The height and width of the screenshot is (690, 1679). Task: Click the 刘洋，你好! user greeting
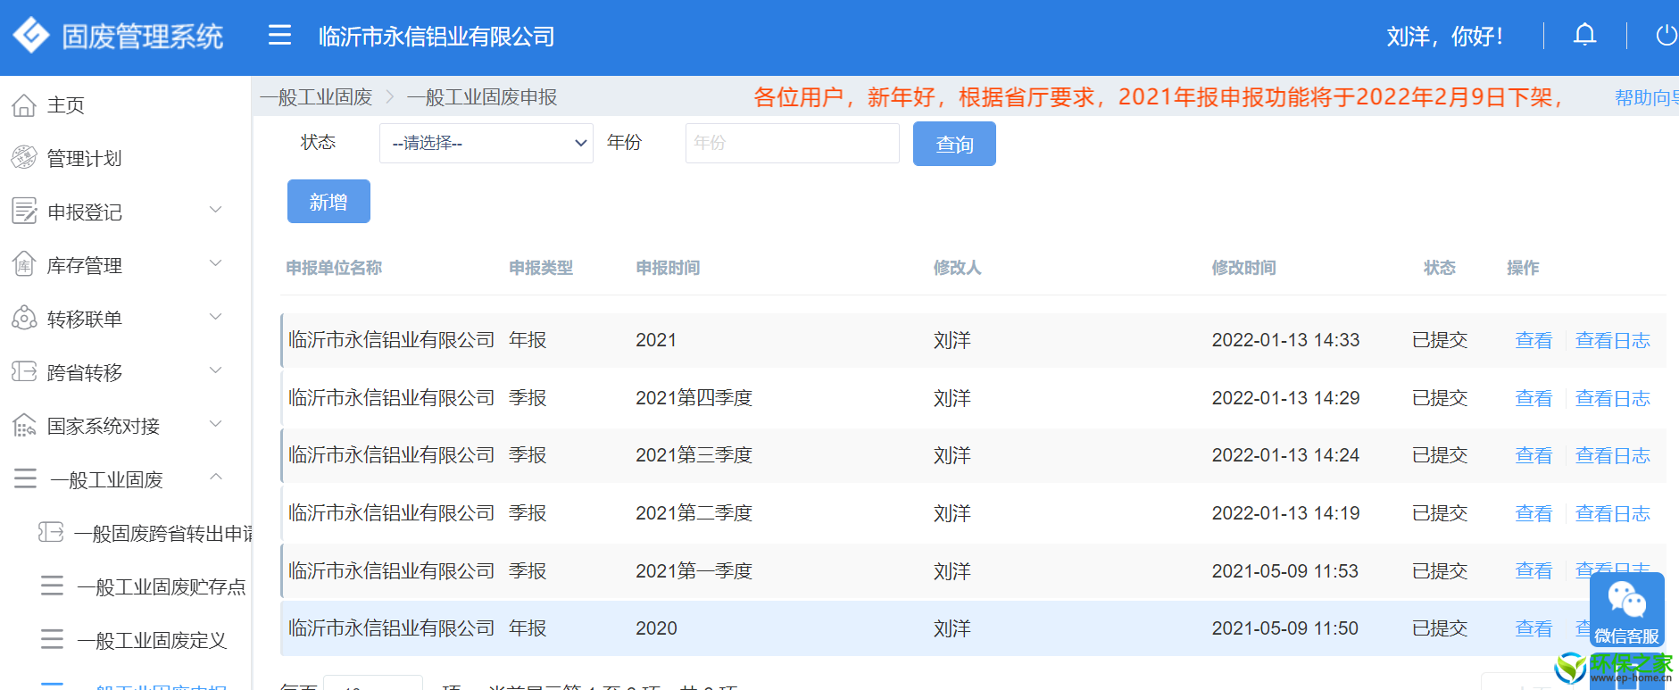coord(1445,37)
